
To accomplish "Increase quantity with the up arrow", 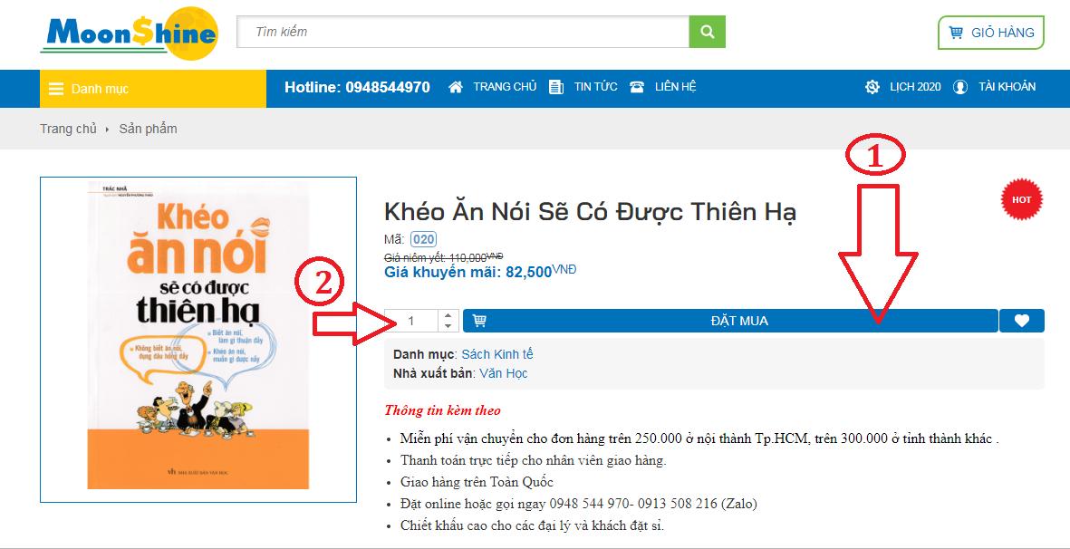I will 448,315.
